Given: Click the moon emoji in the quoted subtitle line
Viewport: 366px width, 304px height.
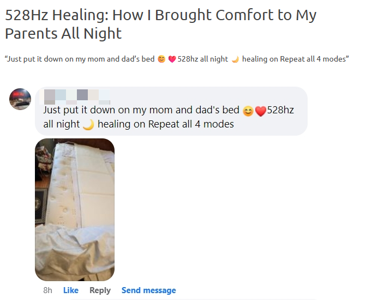Looking at the screenshot, I should pos(235,59).
